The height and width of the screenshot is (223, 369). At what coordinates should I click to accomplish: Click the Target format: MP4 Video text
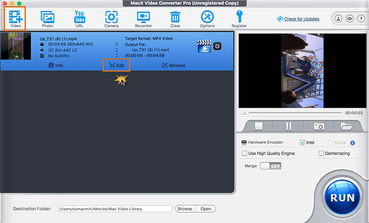point(149,39)
